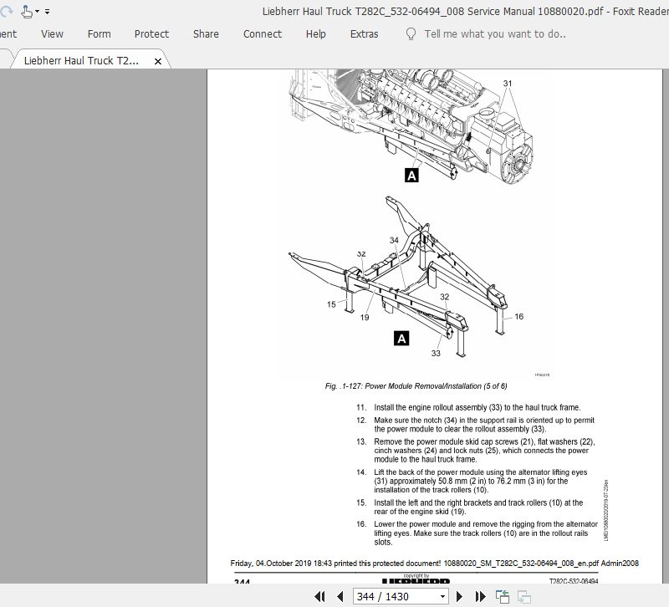669x607 pixels.
Task: Go to the previous page
Action: [340, 596]
